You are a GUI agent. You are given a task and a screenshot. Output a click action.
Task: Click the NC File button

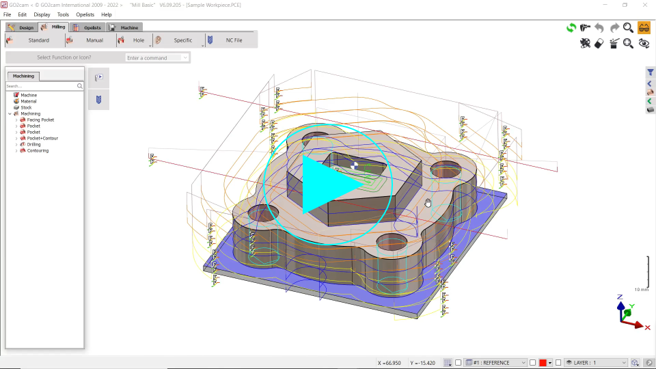[234, 40]
